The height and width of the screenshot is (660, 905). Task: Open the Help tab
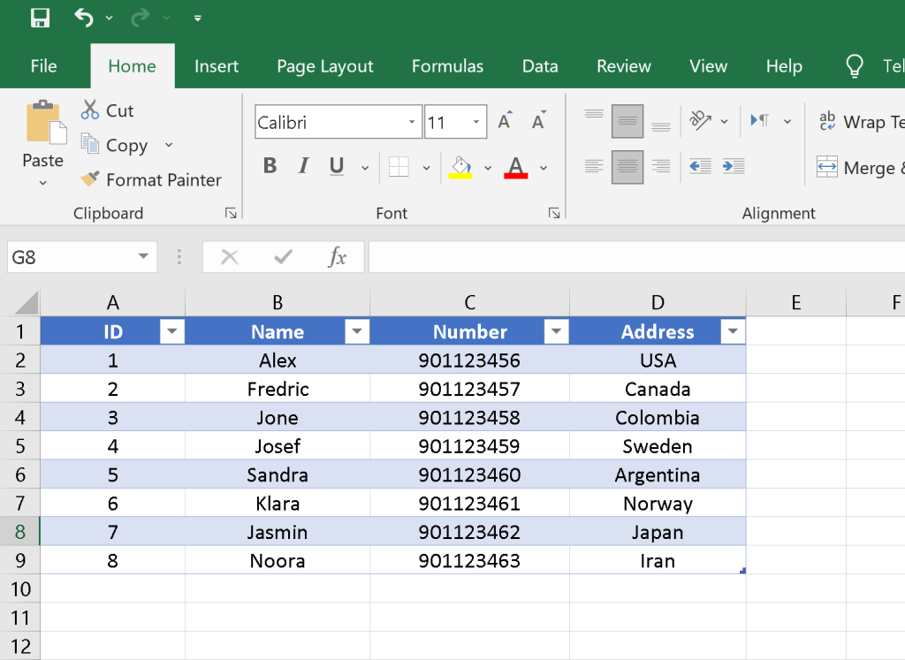(784, 67)
